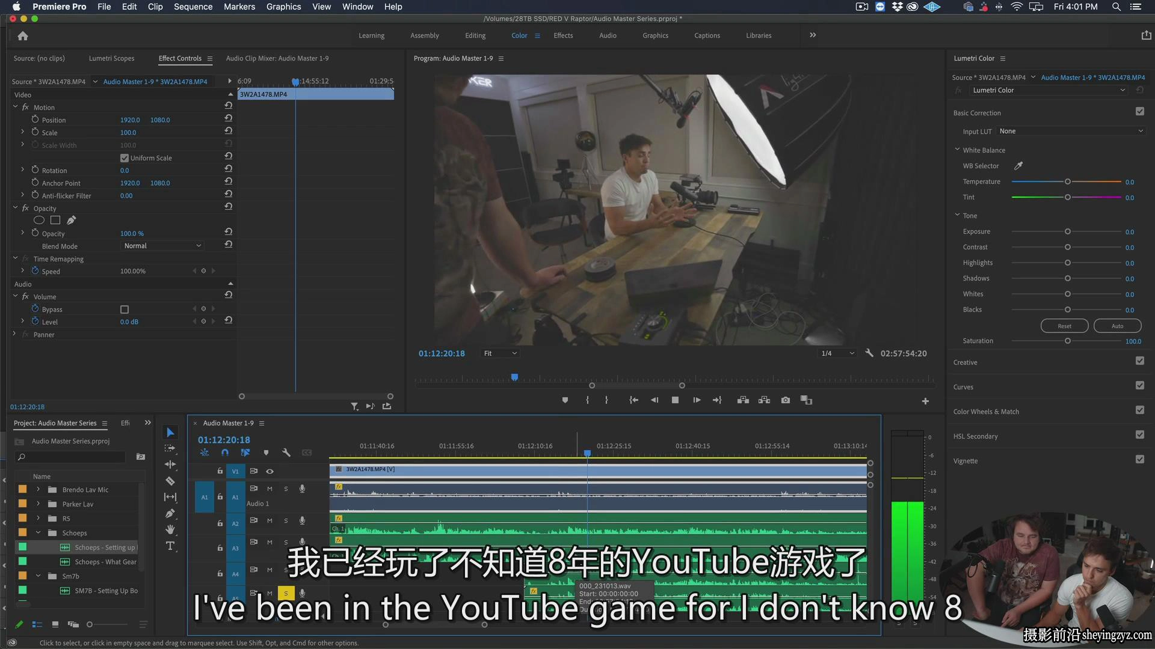Screen dimensions: 1155x649
Task: Open timeline display settings wrench
Action: click(286, 452)
